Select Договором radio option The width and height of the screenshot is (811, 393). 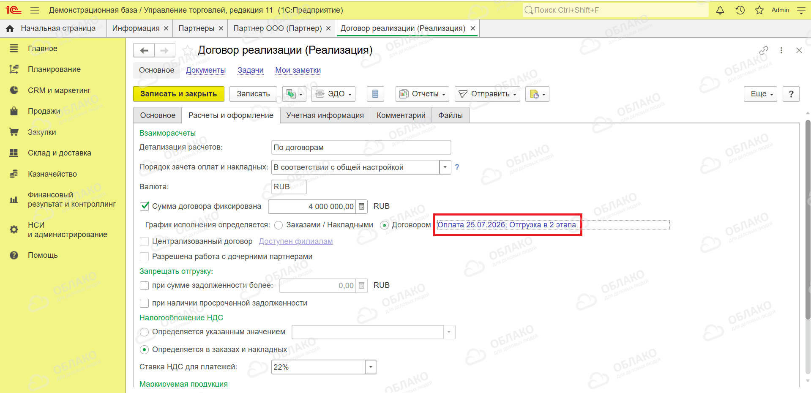(384, 225)
